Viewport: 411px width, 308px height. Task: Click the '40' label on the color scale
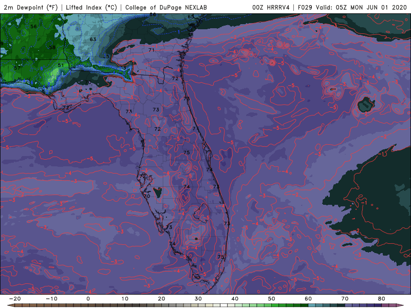tap(235, 299)
